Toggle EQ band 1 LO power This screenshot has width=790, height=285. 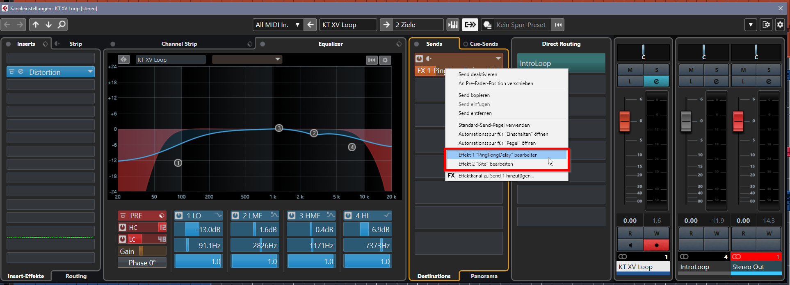(x=179, y=215)
